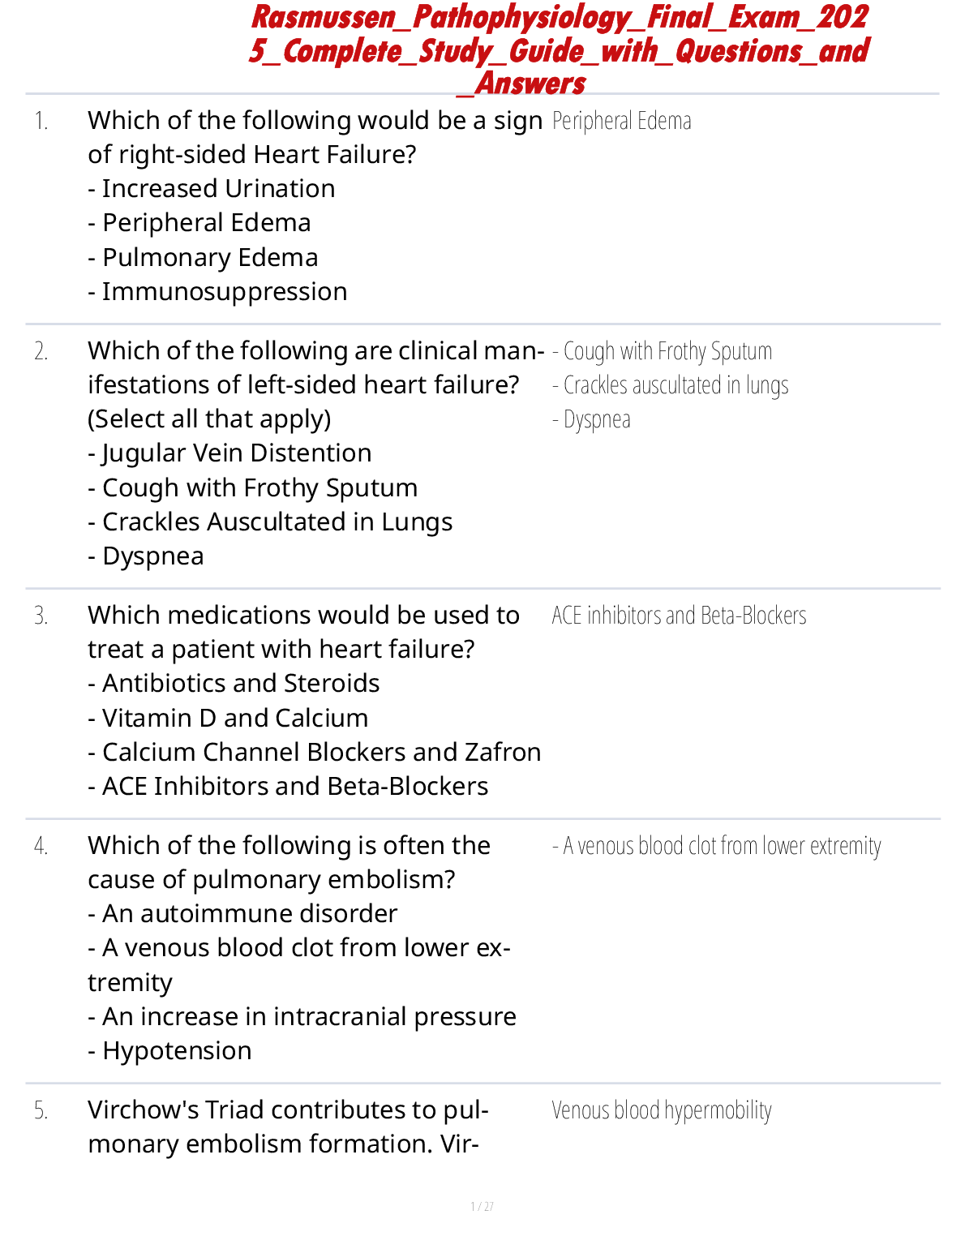Image resolution: width=965 pixels, height=1249 pixels.
Task: Click the red study guide title
Action: coord(559,50)
